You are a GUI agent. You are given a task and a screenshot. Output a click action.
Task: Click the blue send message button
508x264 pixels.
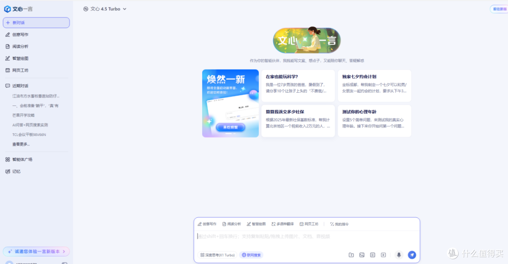(x=412, y=255)
